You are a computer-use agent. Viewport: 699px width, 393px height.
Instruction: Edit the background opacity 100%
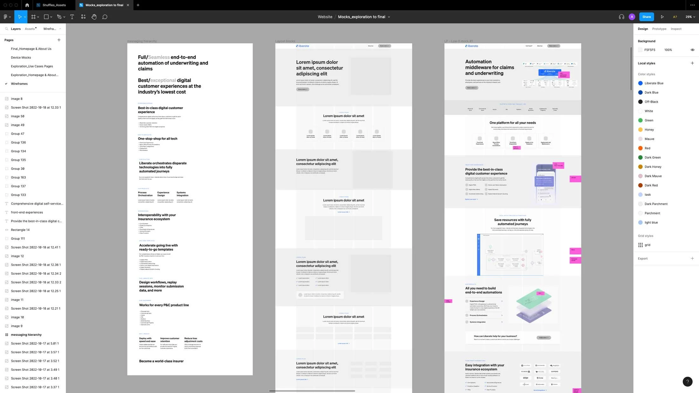pos(668,50)
